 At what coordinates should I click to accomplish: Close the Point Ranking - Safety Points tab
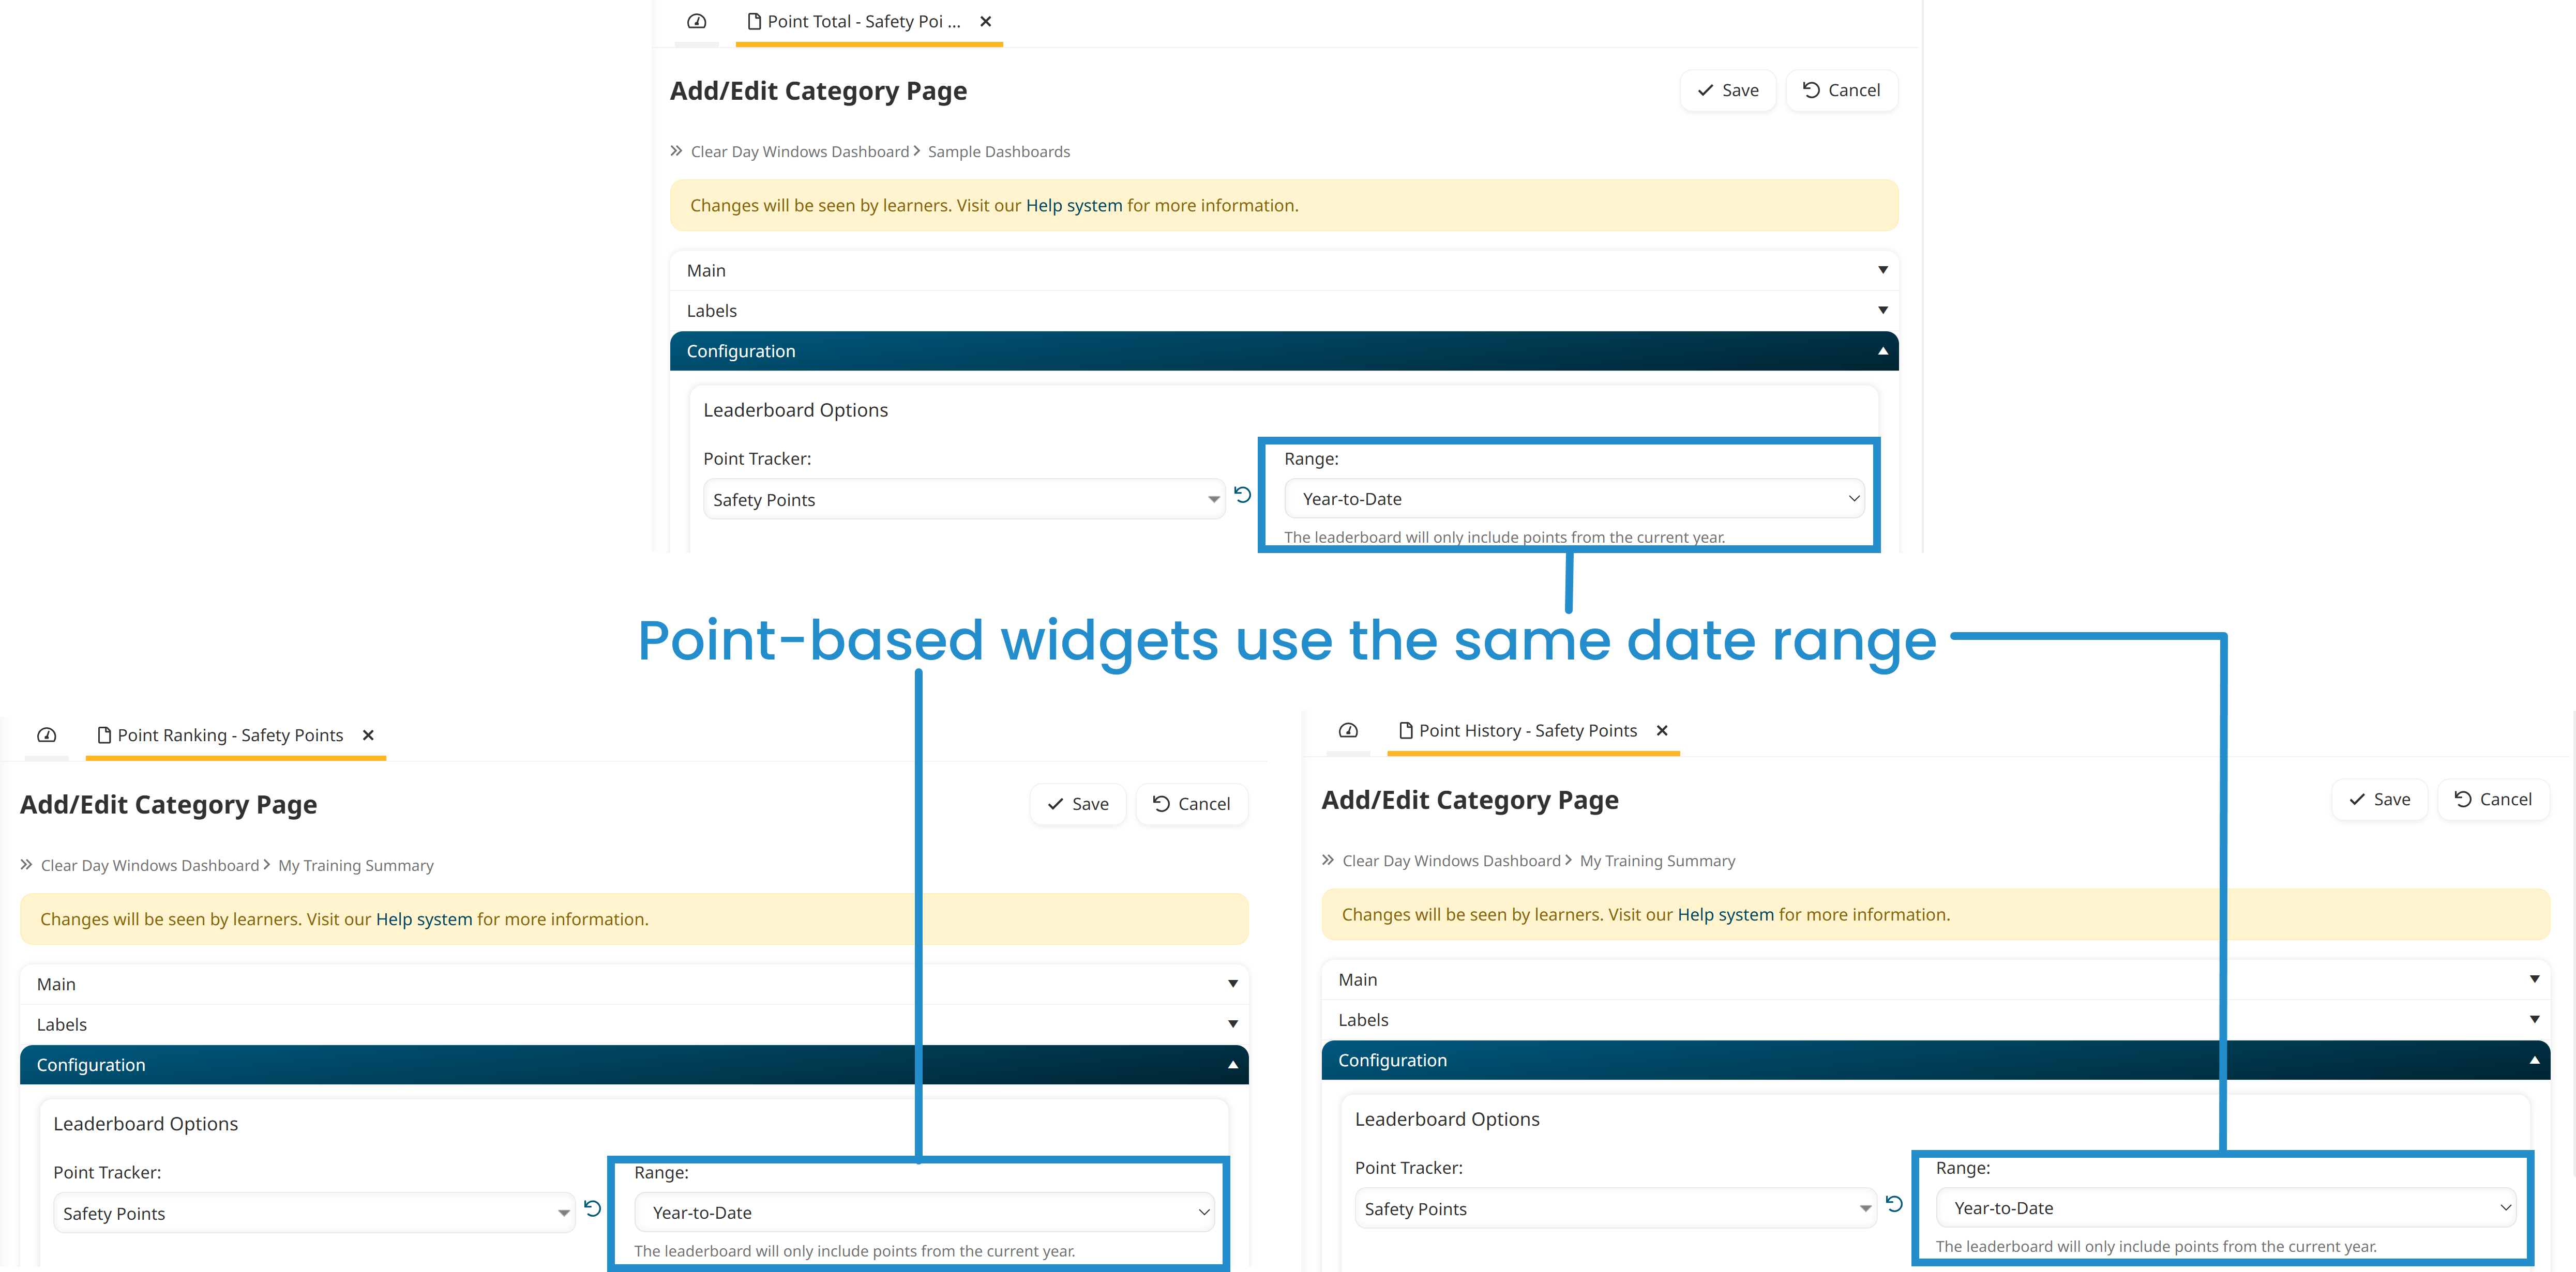pyautogui.click(x=368, y=735)
